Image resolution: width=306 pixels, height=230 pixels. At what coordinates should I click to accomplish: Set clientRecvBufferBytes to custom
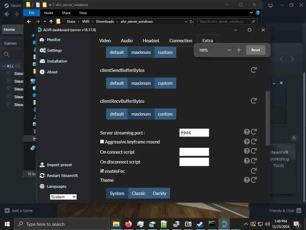click(165, 114)
